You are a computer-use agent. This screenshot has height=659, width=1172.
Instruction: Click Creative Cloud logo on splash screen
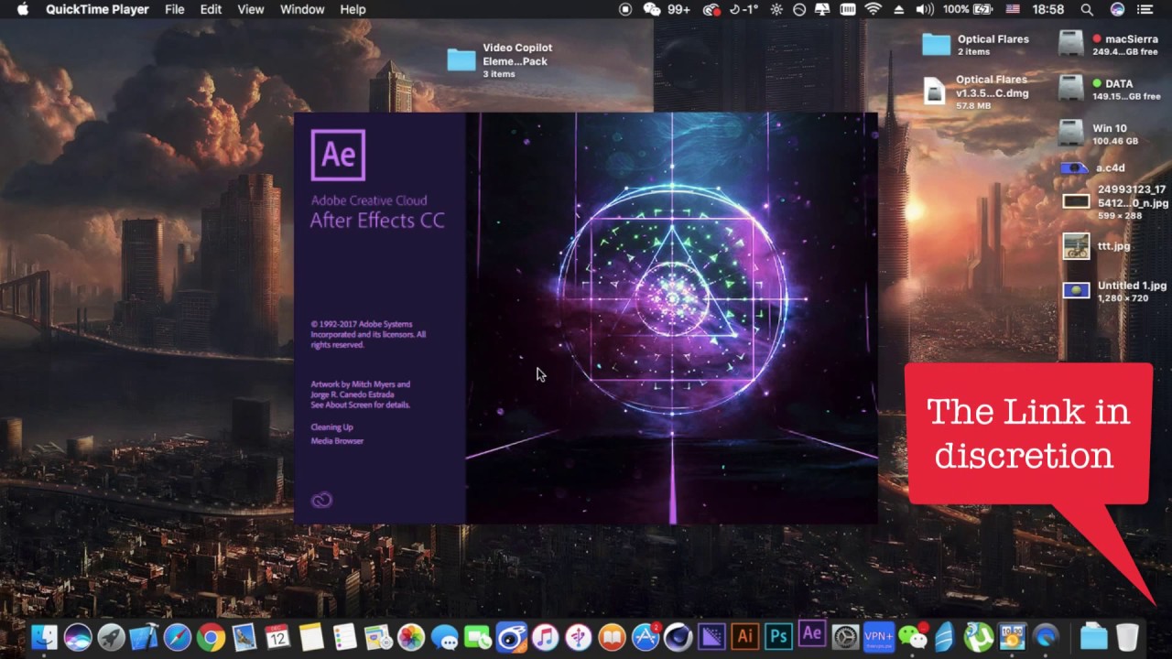click(x=321, y=500)
